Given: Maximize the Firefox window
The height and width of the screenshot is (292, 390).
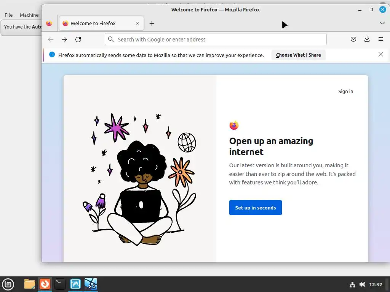Looking at the screenshot, I should click(x=371, y=10).
